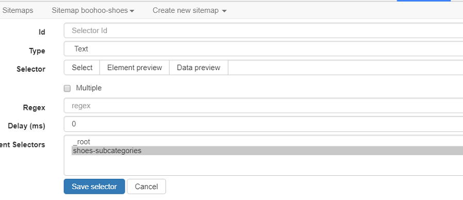Enable the Multiple checkbox
The height and width of the screenshot is (200, 463).
click(68, 88)
